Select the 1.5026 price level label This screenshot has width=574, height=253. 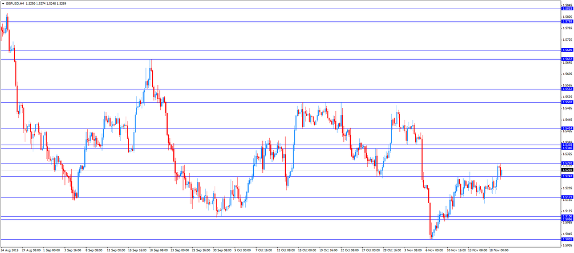pos(567,239)
